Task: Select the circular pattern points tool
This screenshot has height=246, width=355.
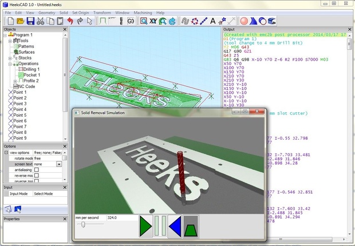Action: (x=194, y=21)
